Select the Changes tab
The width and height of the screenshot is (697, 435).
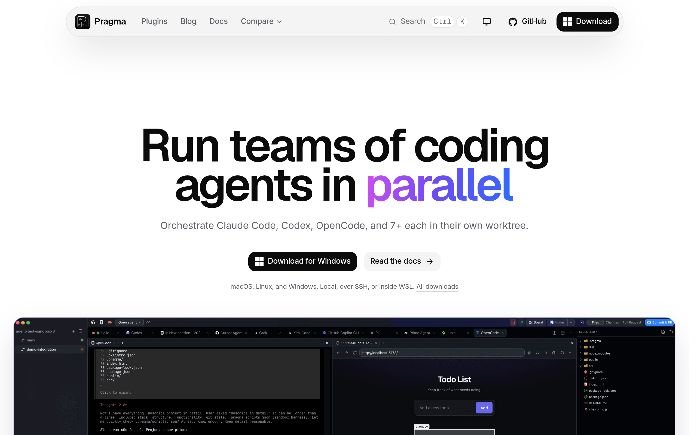coord(612,322)
